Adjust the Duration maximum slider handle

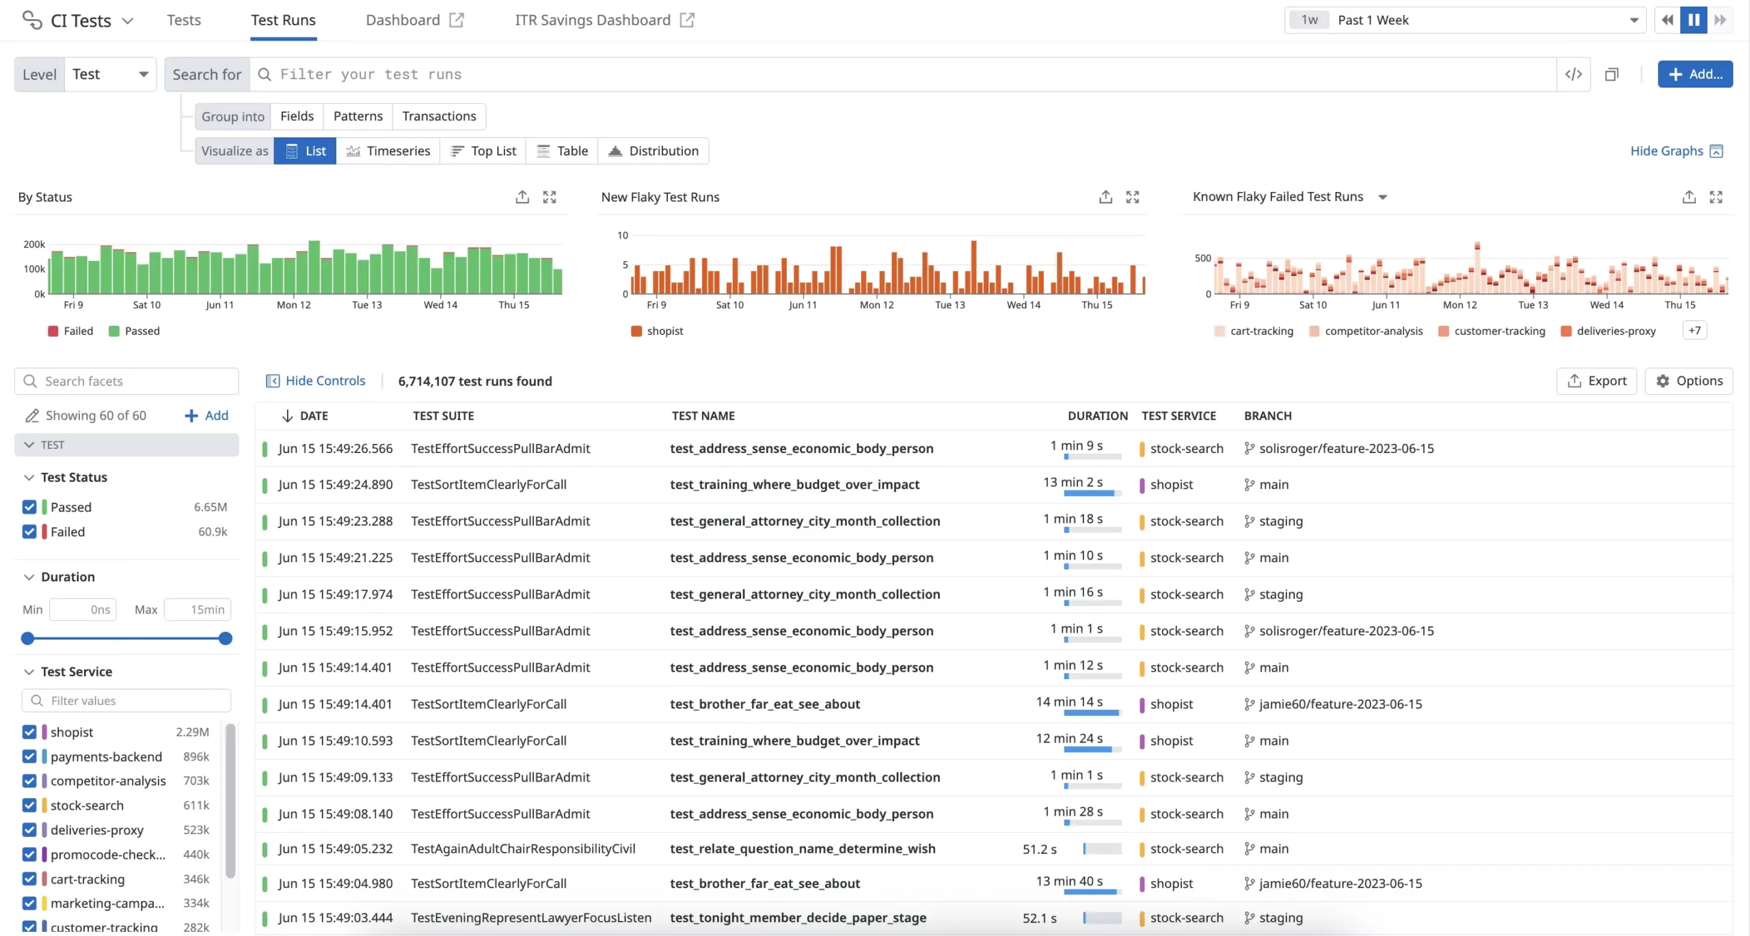point(225,638)
